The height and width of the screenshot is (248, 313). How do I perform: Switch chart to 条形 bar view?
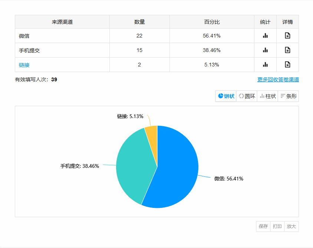pos(289,96)
